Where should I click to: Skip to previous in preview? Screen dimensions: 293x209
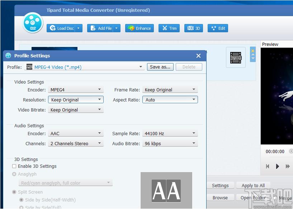pyautogui.click(x=268, y=166)
